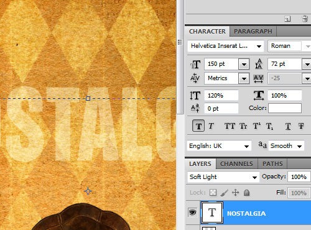
Task: Click the kerning icon
Action: coord(195,78)
